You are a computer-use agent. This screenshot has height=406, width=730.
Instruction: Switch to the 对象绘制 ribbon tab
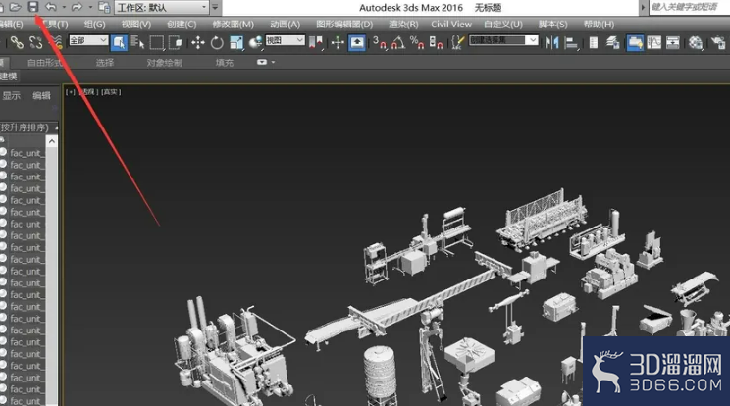point(164,63)
